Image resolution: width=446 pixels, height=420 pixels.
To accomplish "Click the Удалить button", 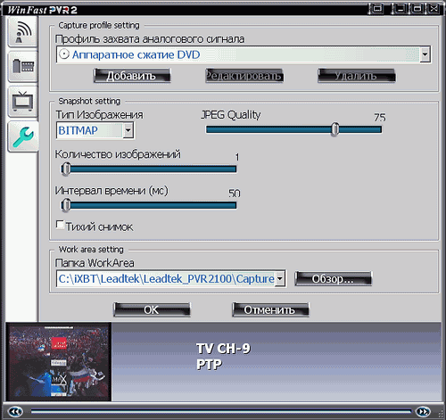I will pyautogui.click(x=357, y=76).
